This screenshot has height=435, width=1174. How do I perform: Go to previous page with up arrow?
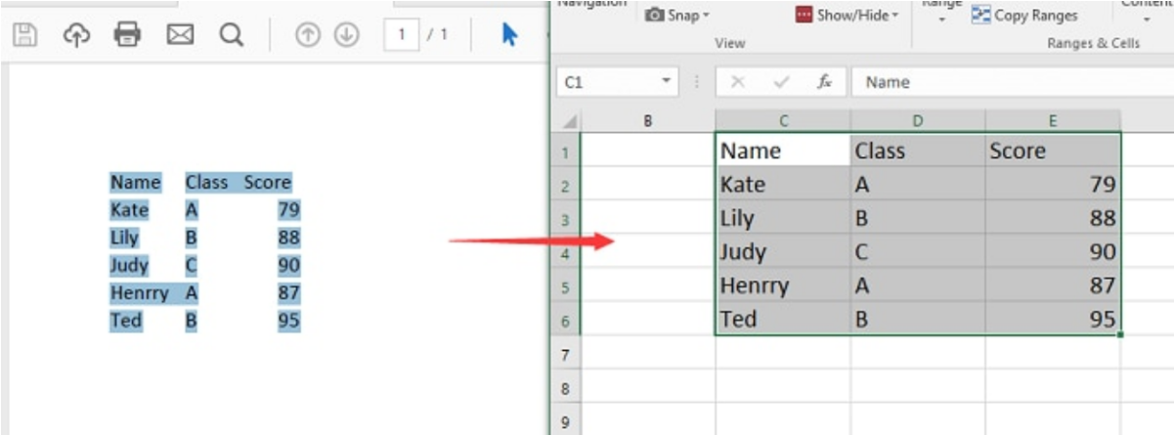[x=308, y=35]
